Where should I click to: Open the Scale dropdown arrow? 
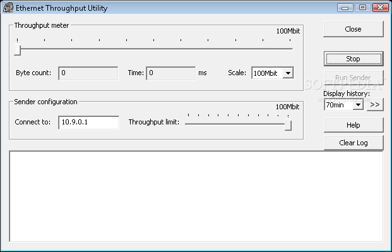click(288, 73)
